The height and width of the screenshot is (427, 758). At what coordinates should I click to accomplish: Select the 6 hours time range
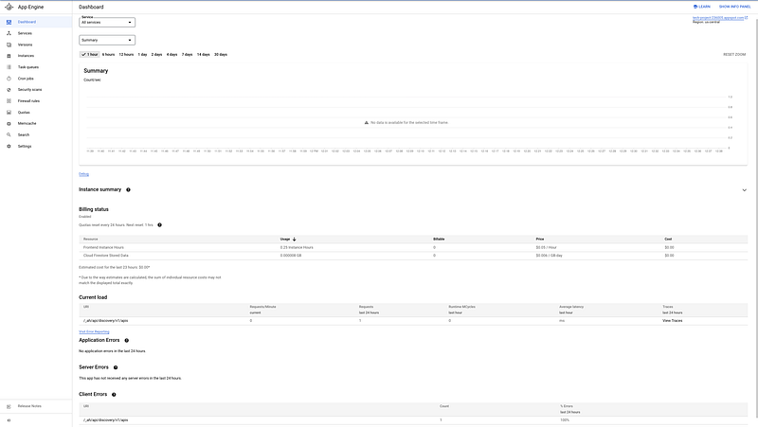point(108,55)
